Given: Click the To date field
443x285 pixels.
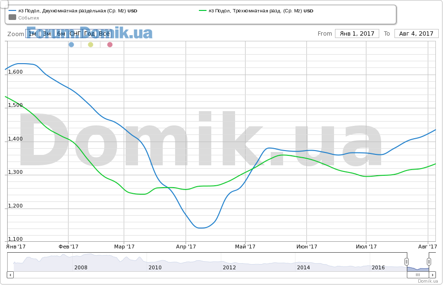Looking at the screenshot, I should 416,34.
